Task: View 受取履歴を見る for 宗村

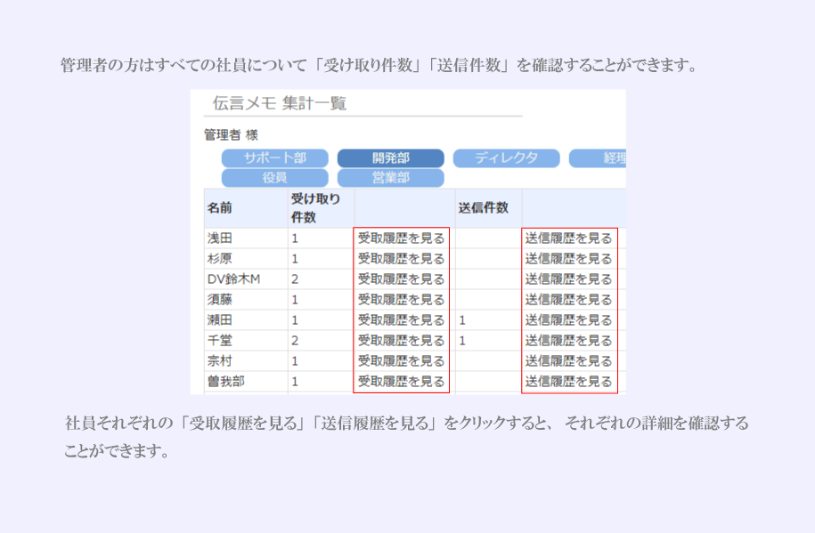Action: point(401,361)
